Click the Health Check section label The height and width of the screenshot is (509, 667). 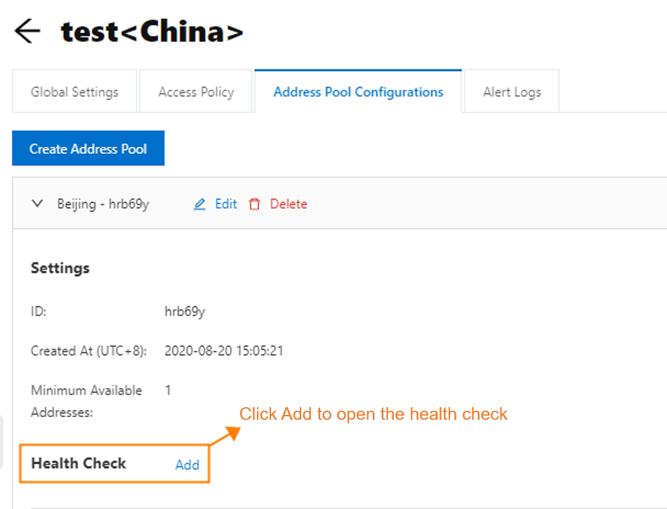pyautogui.click(x=79, y=463)
